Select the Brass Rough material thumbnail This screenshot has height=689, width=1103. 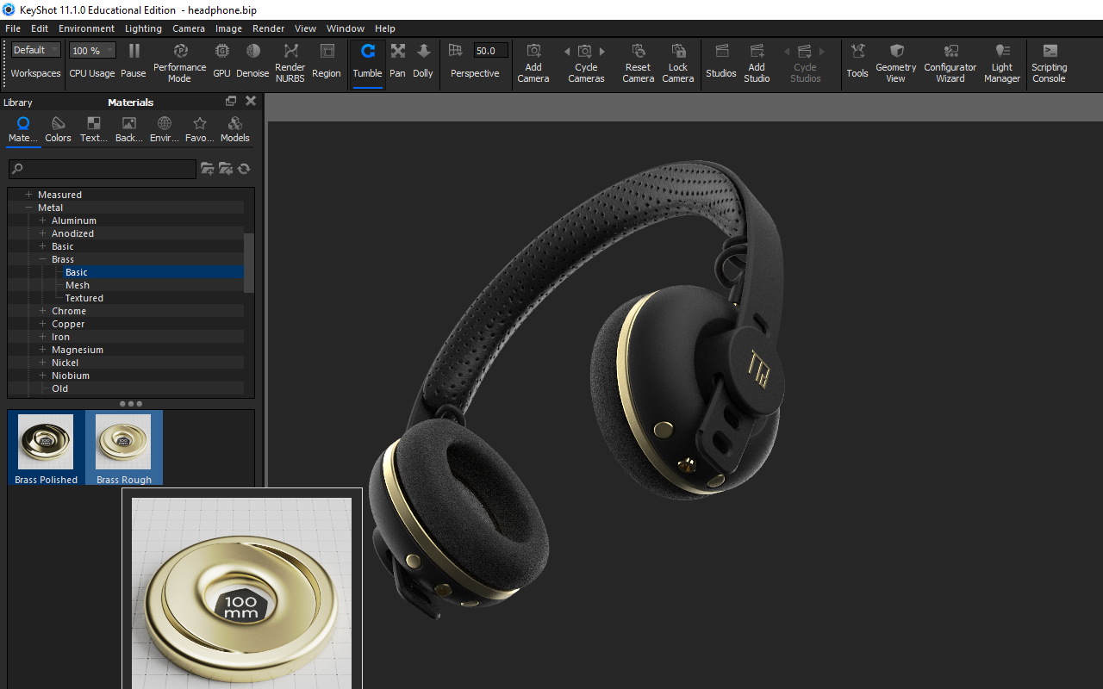[x=124, y=448]
